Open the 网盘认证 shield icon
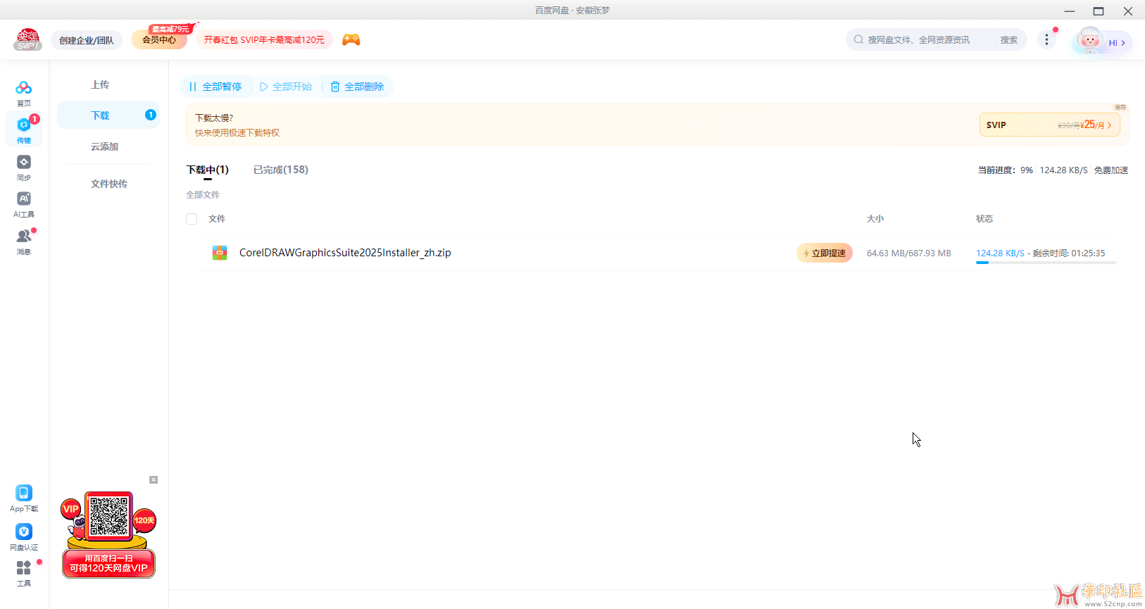1145x609 pixels. click(x=24, y=532)
